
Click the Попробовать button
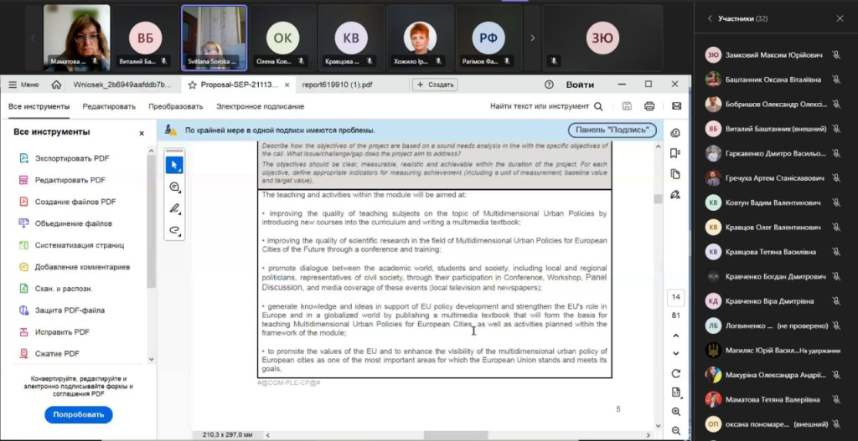(78, 415)
